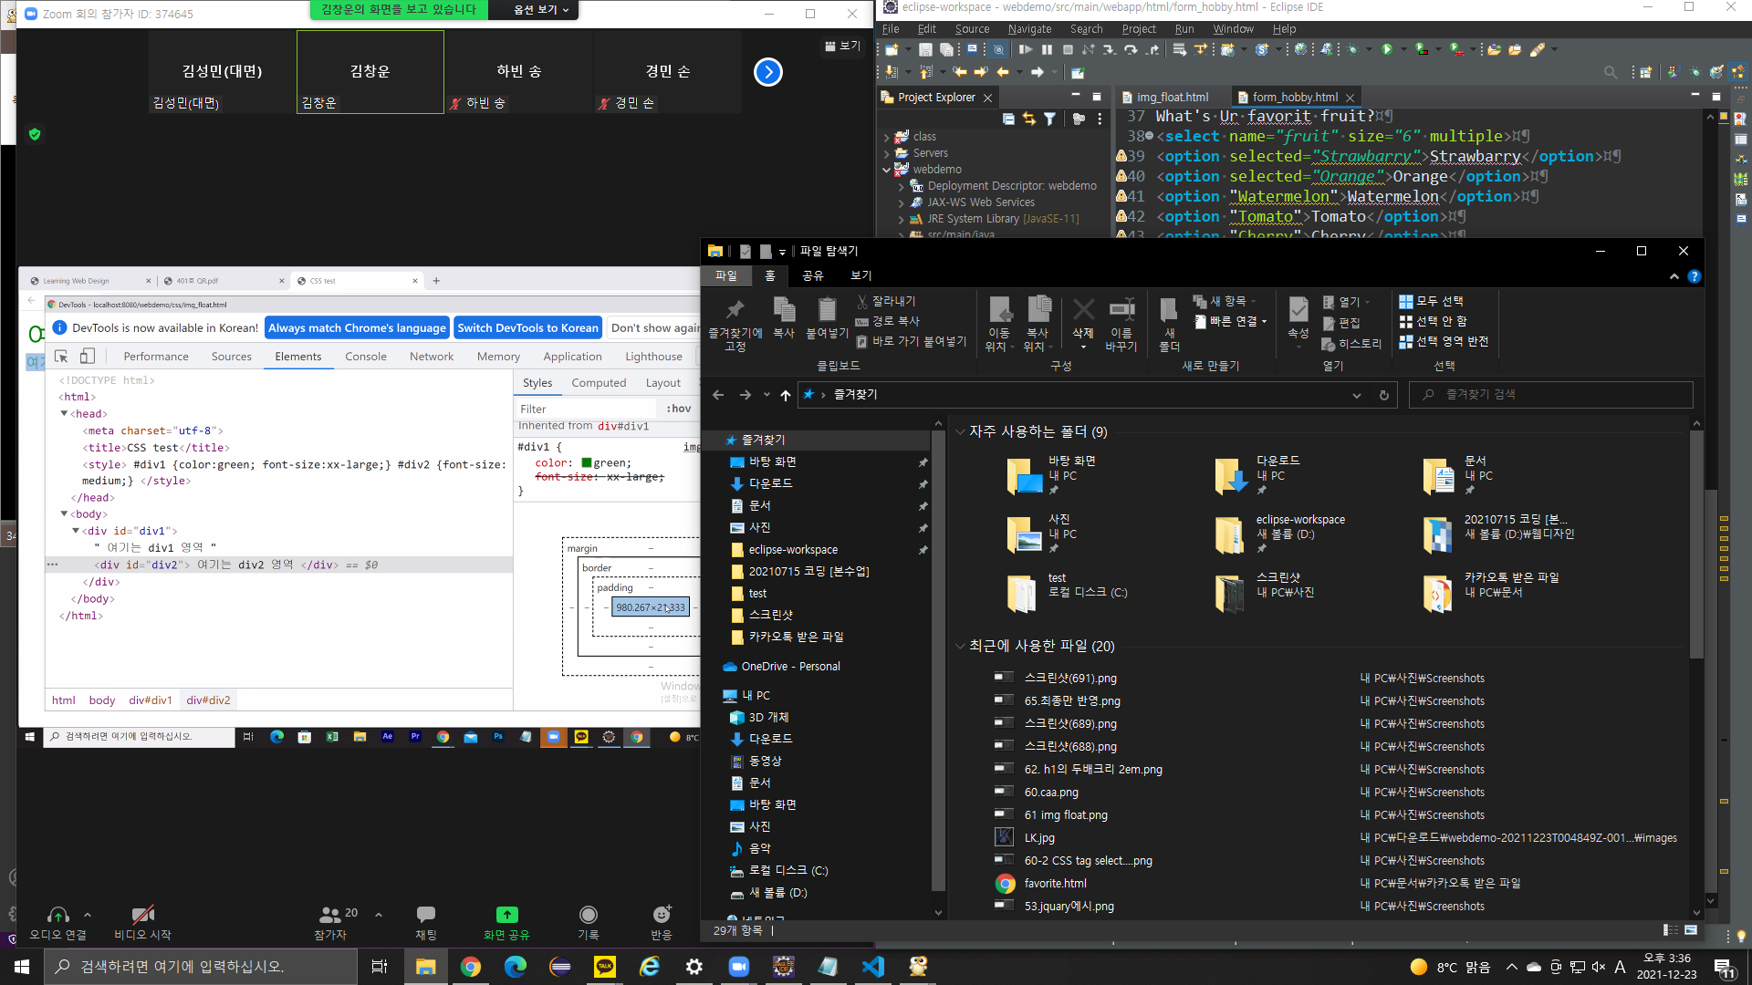
Task: Click the Explorer refresh icon beside address bar
Action: tap(1384, 395)
